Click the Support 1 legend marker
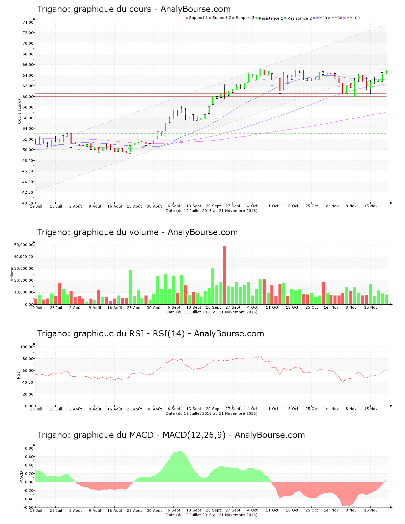The image size is (405, 524). pos(187,18)
